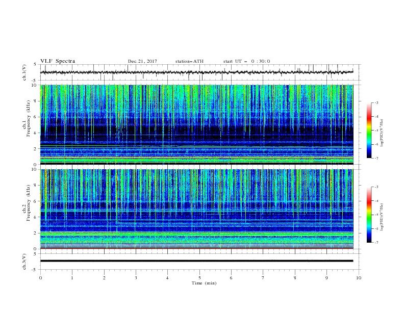Click the "VLF Spectra" plot title

click(58, 61)
